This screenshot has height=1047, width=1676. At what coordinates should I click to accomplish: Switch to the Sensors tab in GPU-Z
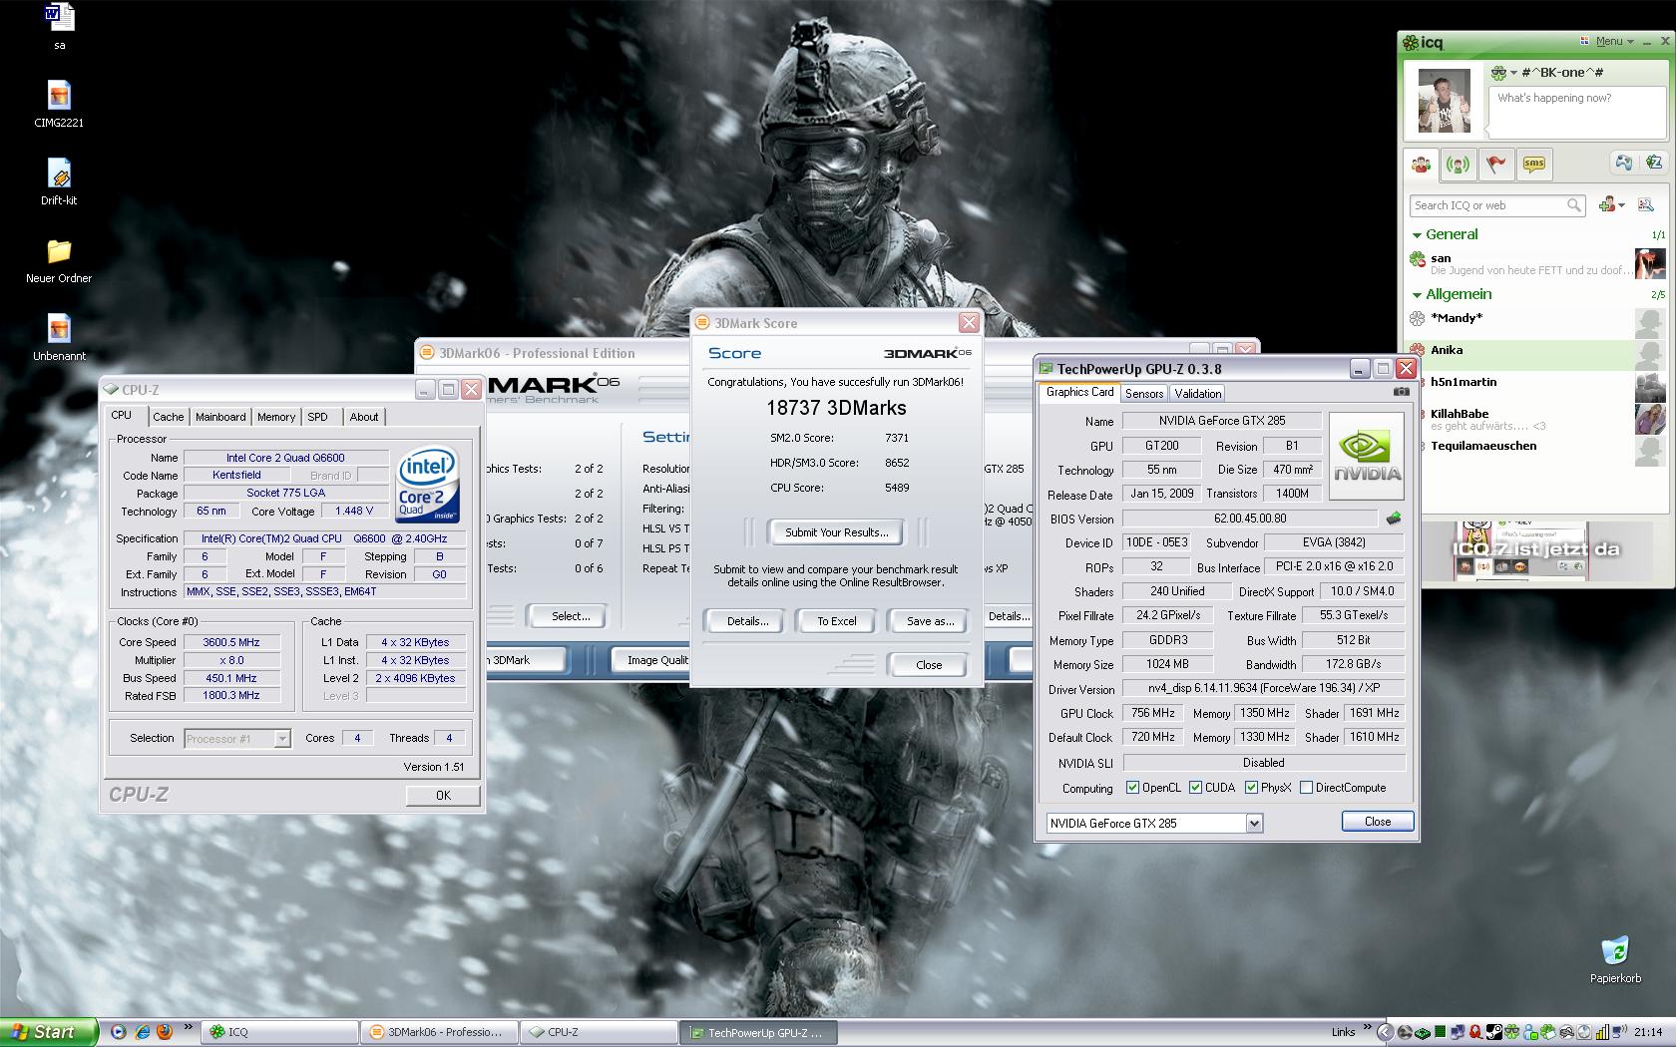click(x=1144, y=394)
